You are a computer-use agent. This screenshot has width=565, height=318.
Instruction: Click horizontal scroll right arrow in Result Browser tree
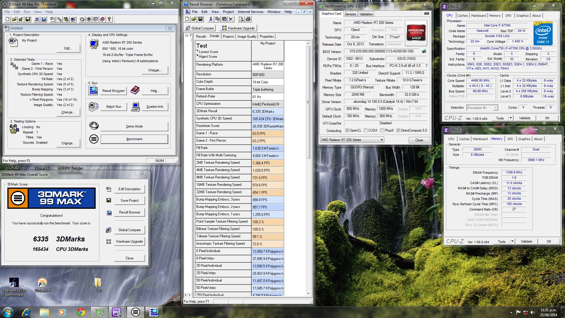pos(190,295)
